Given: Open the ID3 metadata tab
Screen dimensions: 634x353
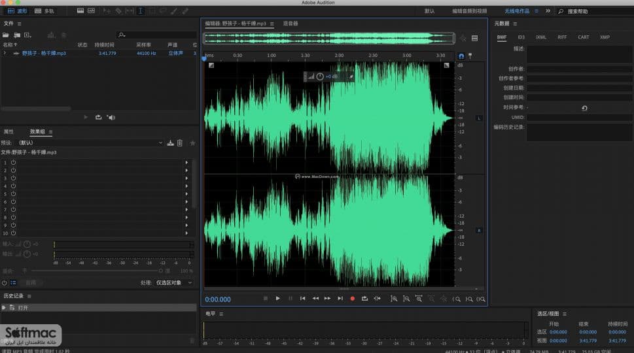Looking at the screenshot, I should [x=521, y=37].
